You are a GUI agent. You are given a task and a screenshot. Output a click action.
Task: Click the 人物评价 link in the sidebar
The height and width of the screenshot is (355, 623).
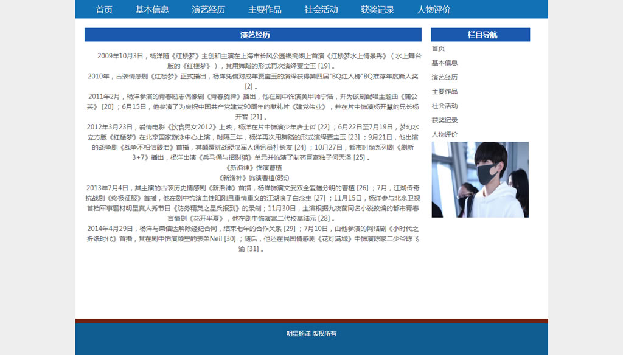point(445,134)
